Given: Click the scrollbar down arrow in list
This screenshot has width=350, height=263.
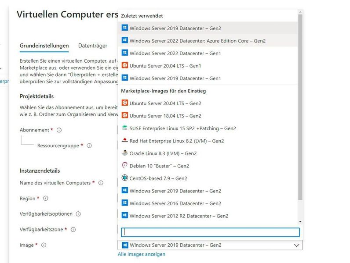Looking at the screenshot, I should 300,222.
